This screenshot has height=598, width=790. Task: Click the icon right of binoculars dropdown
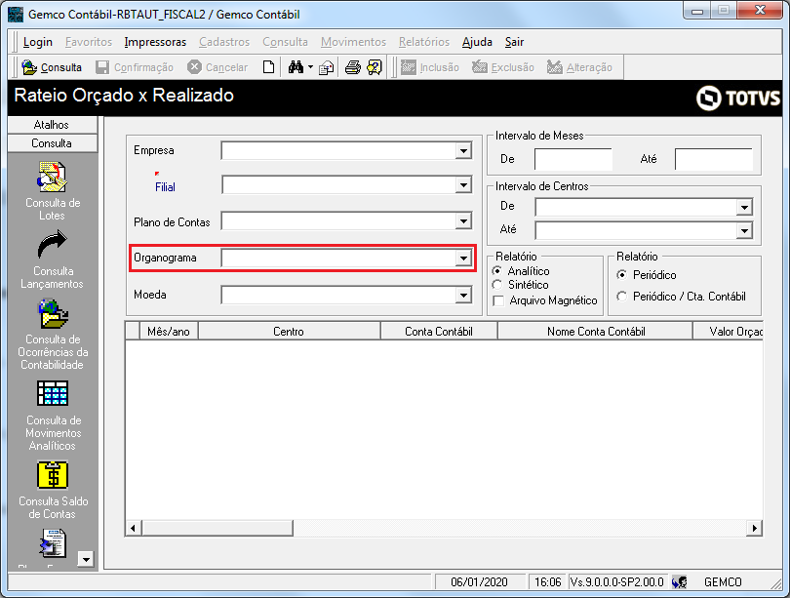pos(326,67)
